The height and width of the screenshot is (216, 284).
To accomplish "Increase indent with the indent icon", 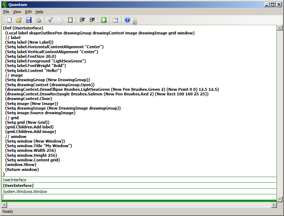I will click(x=92, y=20).
